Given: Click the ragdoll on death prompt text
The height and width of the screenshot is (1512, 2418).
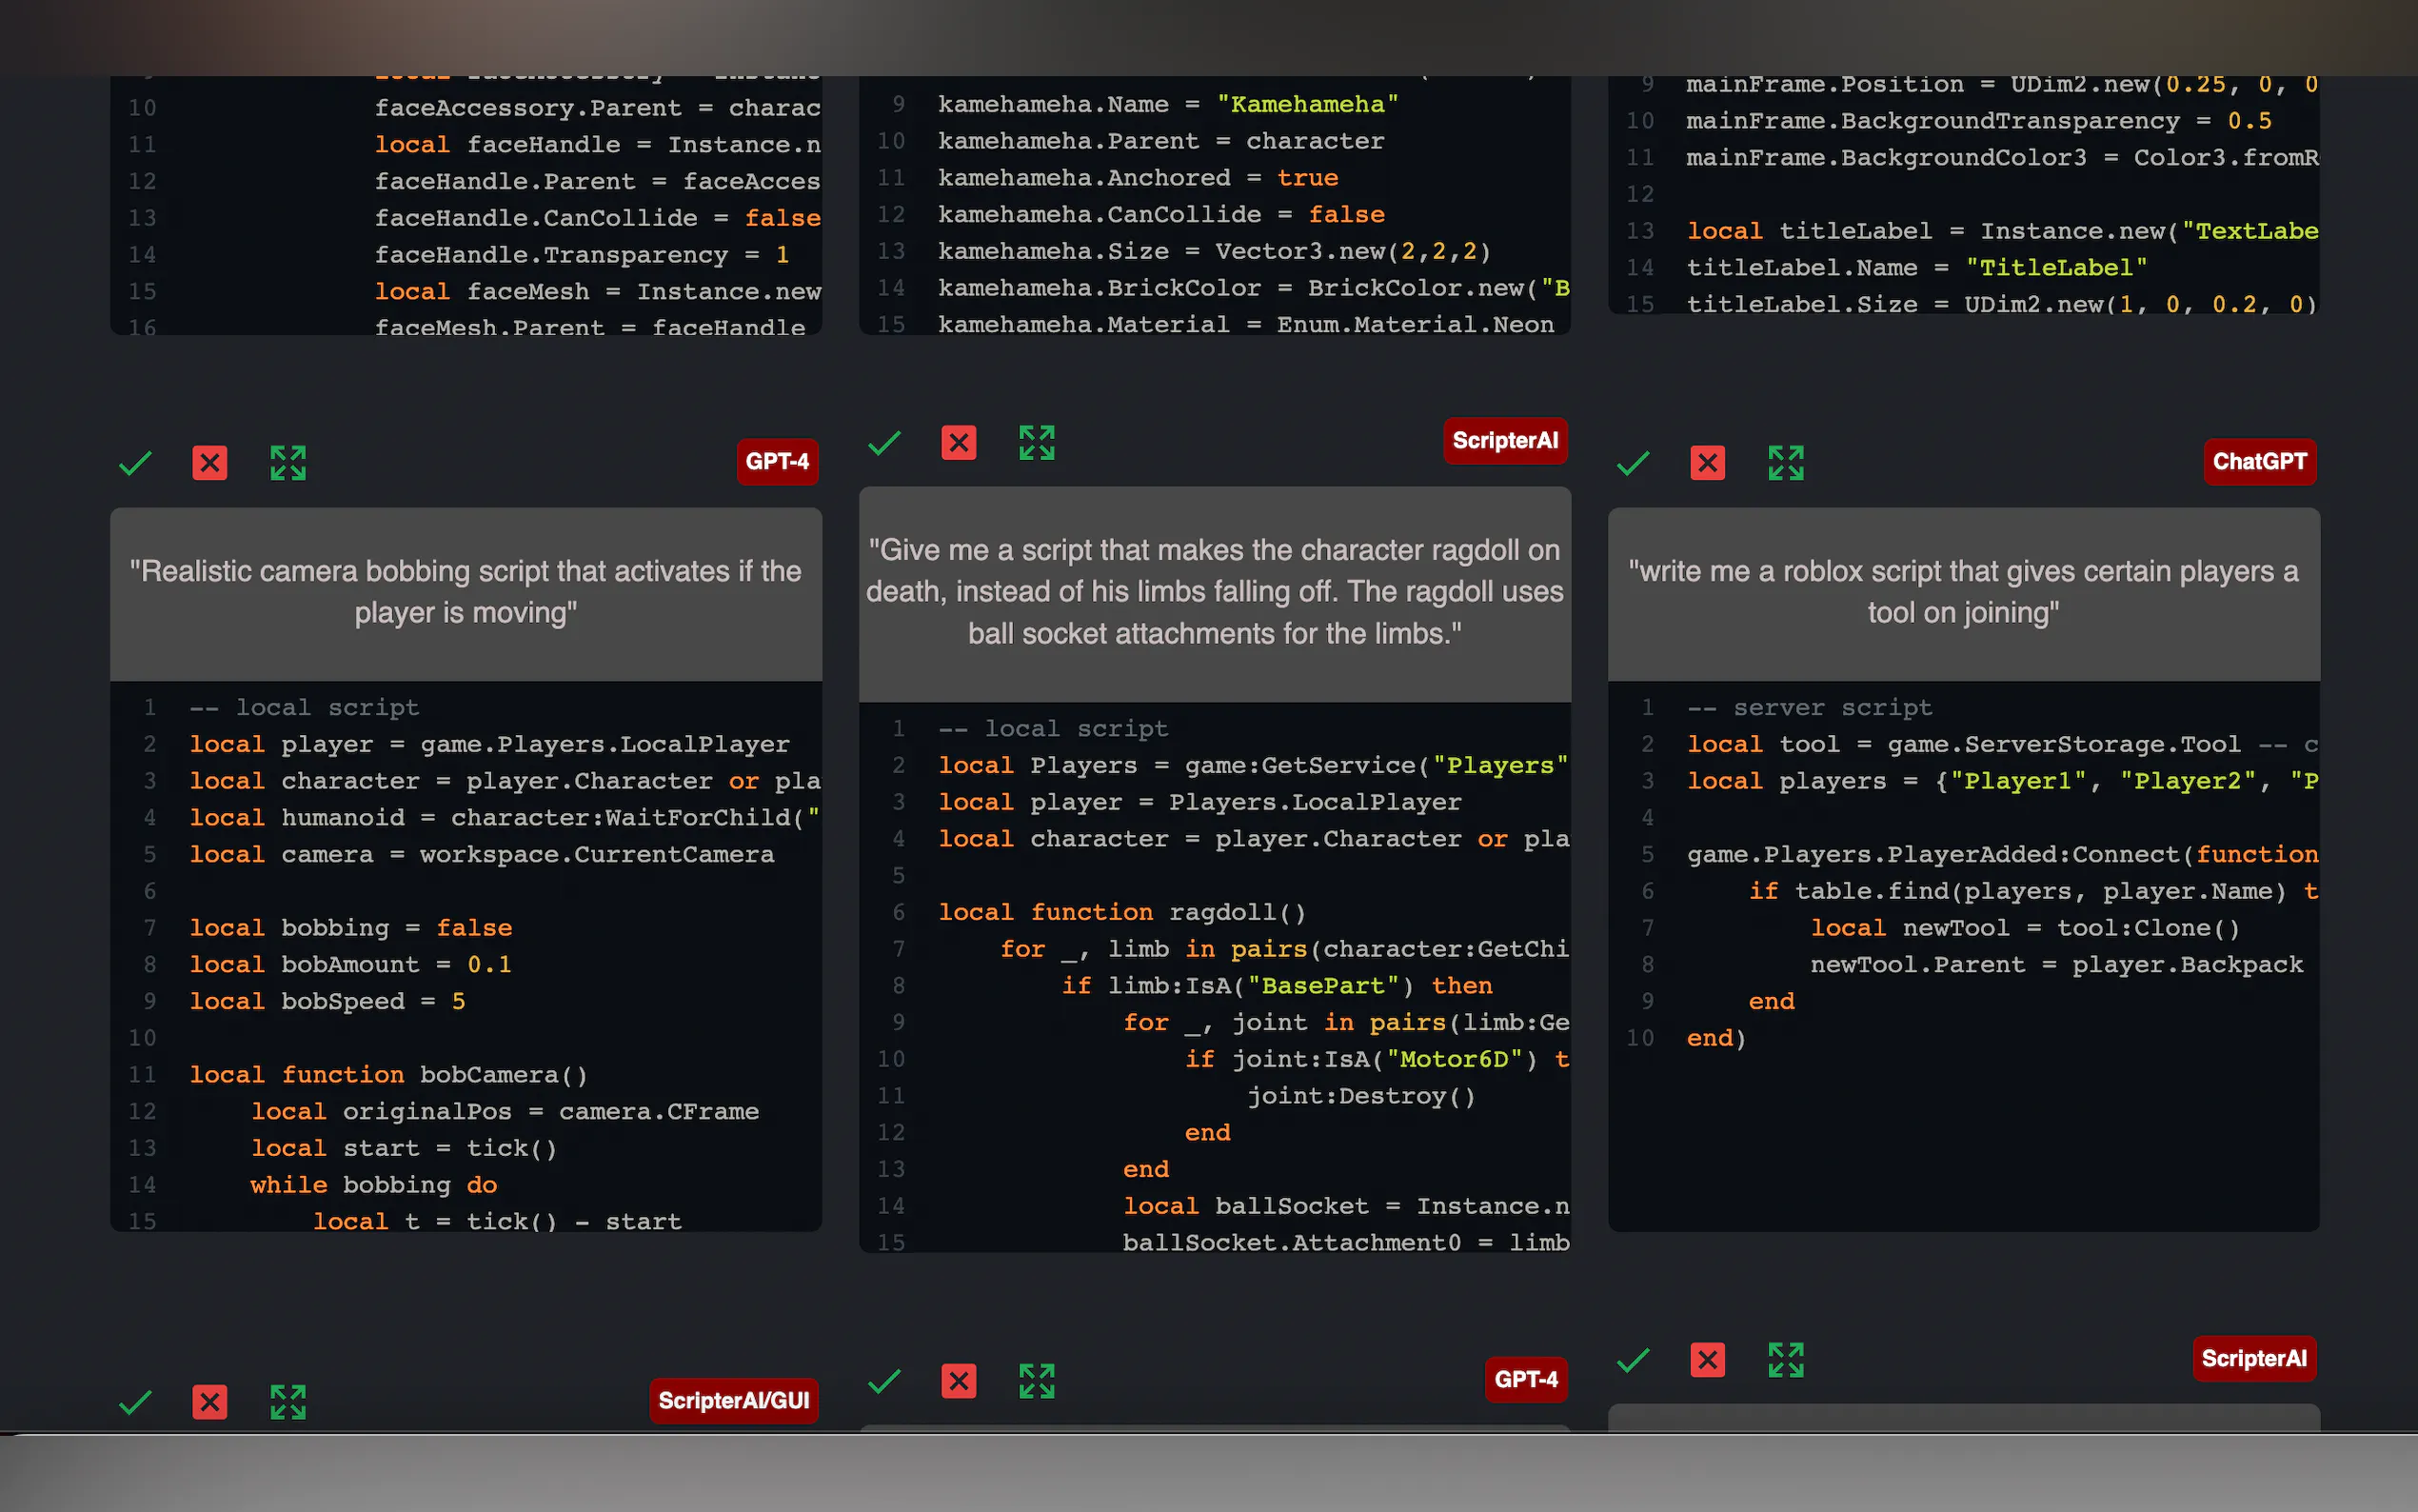Looking at the screenshot, I should 1215,592.
